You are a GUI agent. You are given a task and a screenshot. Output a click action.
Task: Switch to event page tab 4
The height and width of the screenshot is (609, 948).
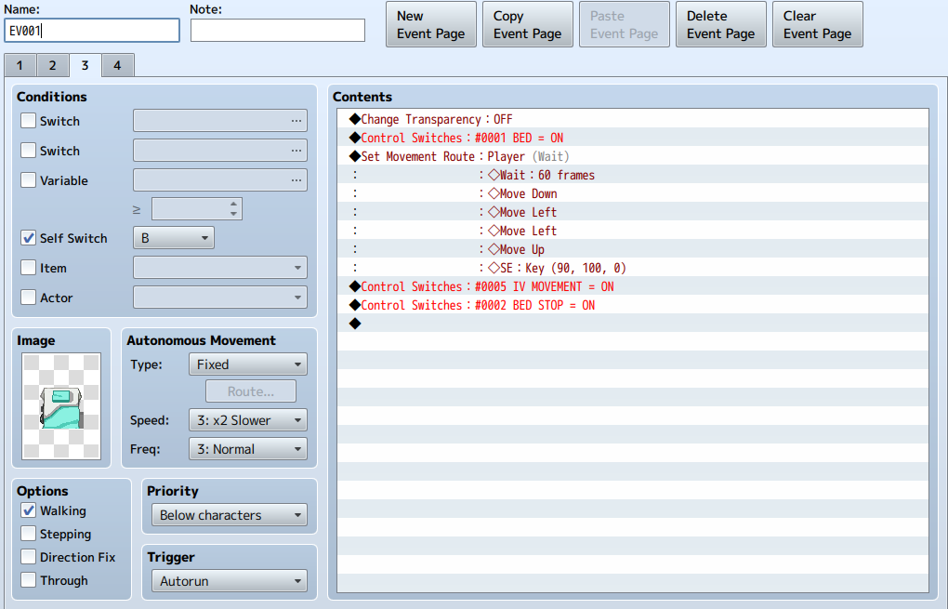point(117,65)
